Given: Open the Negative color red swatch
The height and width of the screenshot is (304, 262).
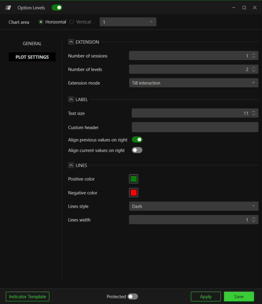Looking at the screenshot, I should (134, 193).
